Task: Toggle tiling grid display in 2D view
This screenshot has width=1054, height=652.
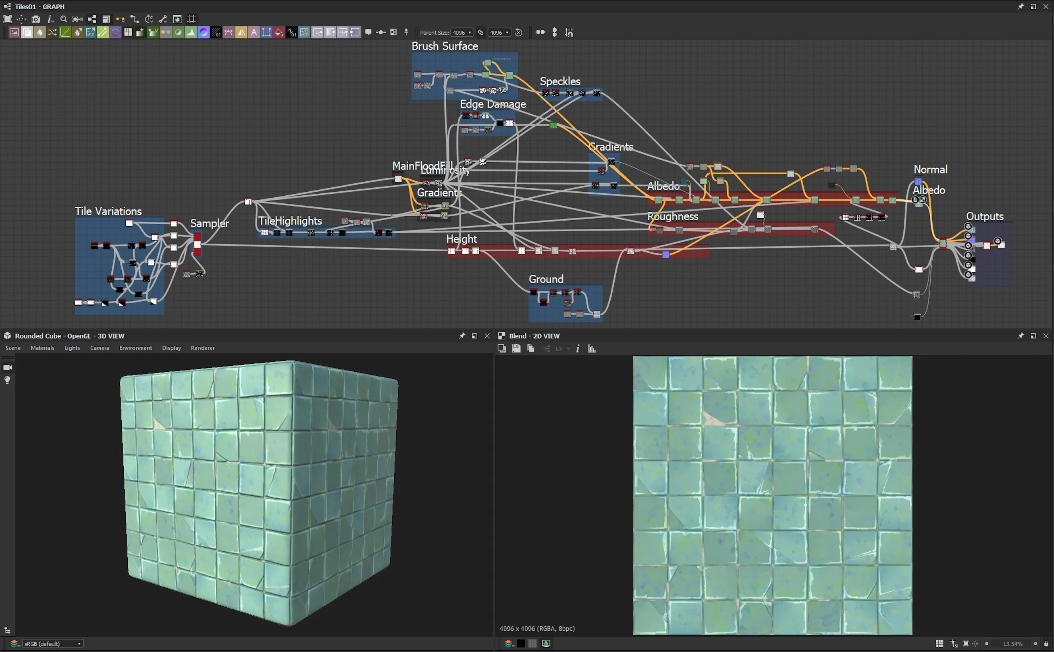Action: (940, 644)
